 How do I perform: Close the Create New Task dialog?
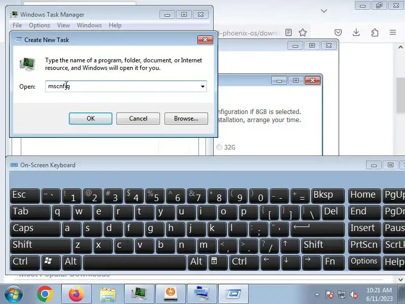pyautogui.click(x=205, y=40)
